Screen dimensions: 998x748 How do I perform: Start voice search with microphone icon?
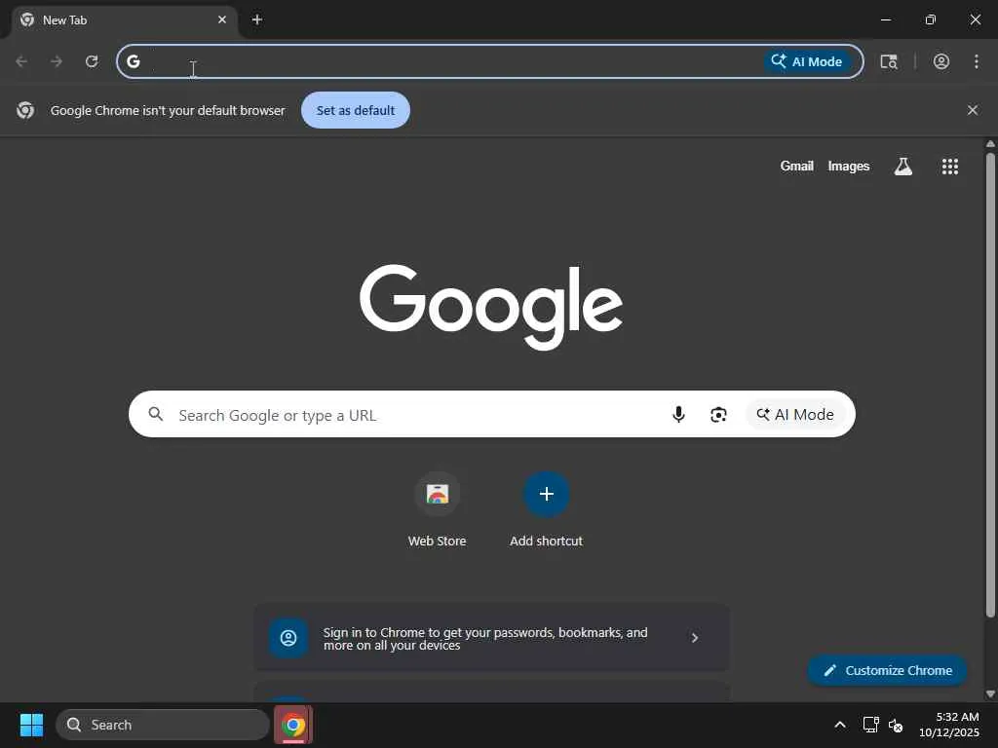[678, 415]
